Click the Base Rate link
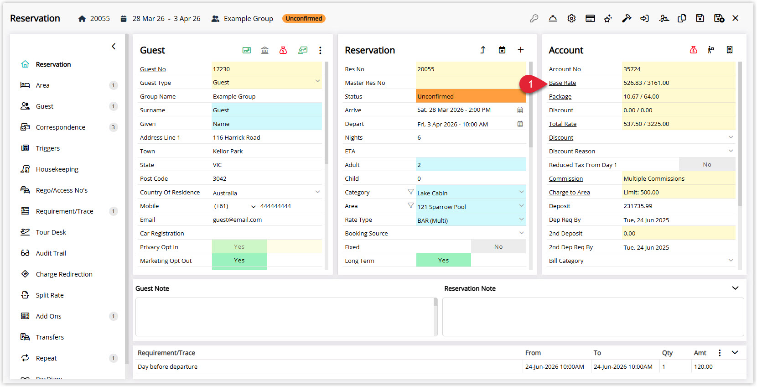The height and width of the screenshot is (387, 757). pyautogui.click(x=562, y=83)
